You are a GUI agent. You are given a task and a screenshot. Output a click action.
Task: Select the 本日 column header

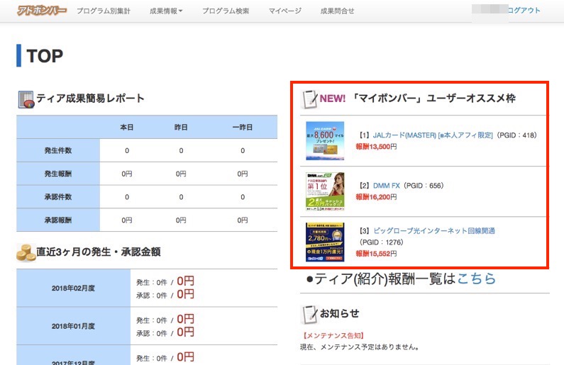126,127
